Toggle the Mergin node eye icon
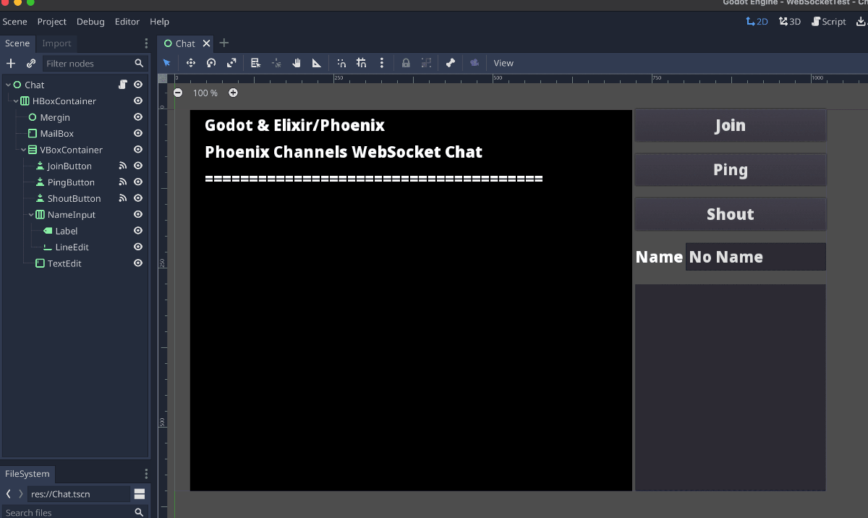Screen dimensions: 868x518 coord(138,117)
